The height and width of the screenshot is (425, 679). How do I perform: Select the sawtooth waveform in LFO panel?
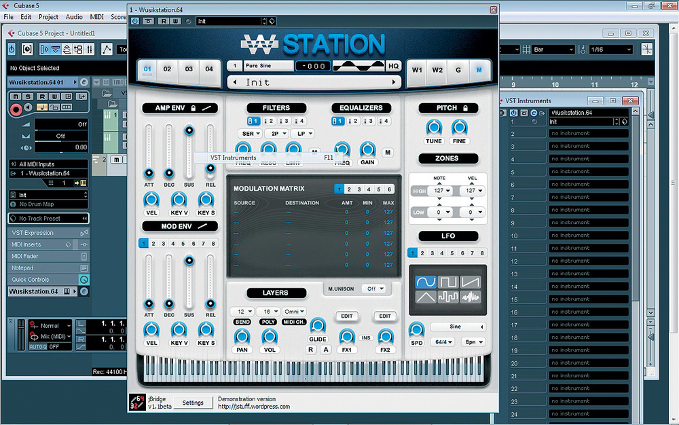[x=471, y=282]
